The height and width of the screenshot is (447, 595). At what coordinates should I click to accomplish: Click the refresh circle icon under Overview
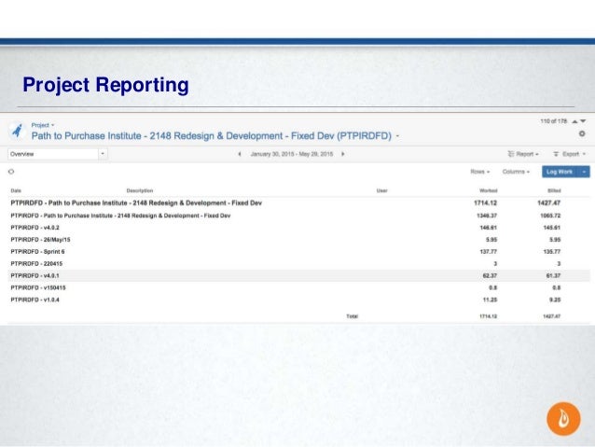click(11, 172)
